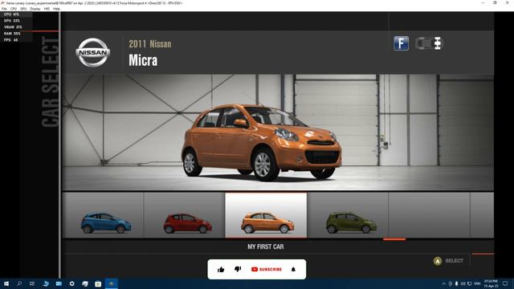This screenshot has height=289, width=514.
Task: Open the Settings gear on taskbar
Action: (x=71, y=283)
